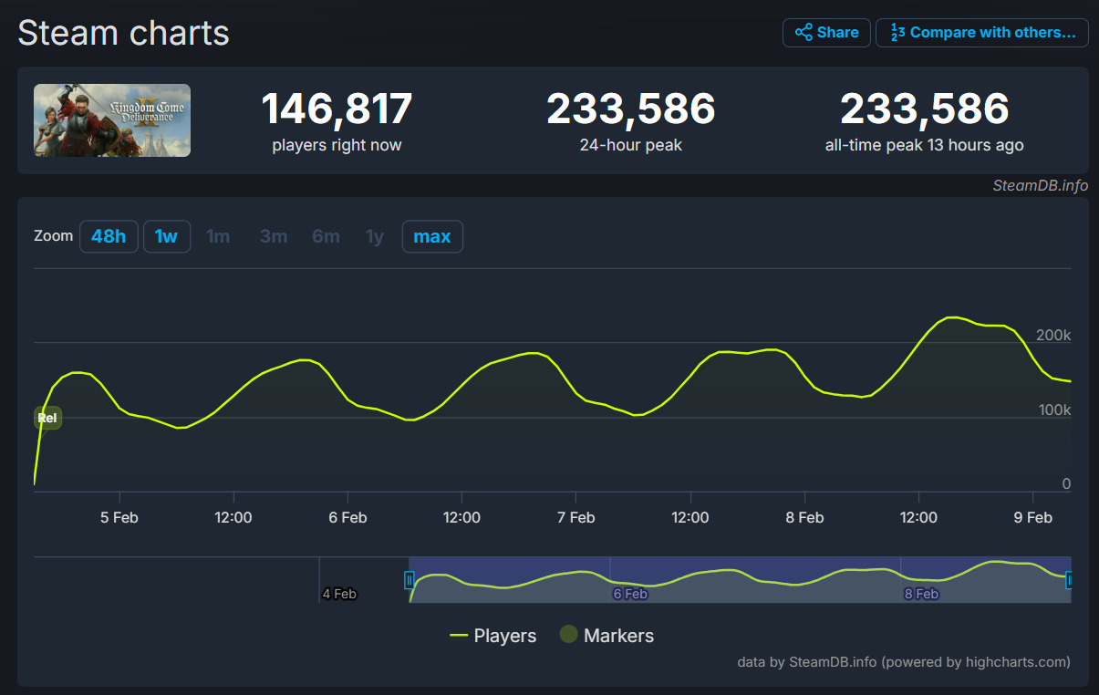Click the 146,817 players right now figure

pos(337,109)
